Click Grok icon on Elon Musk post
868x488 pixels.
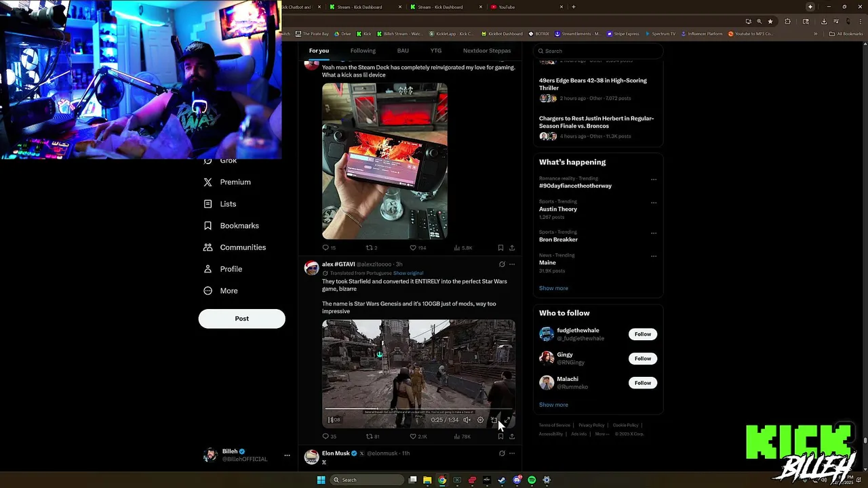(x=502, y=453)
